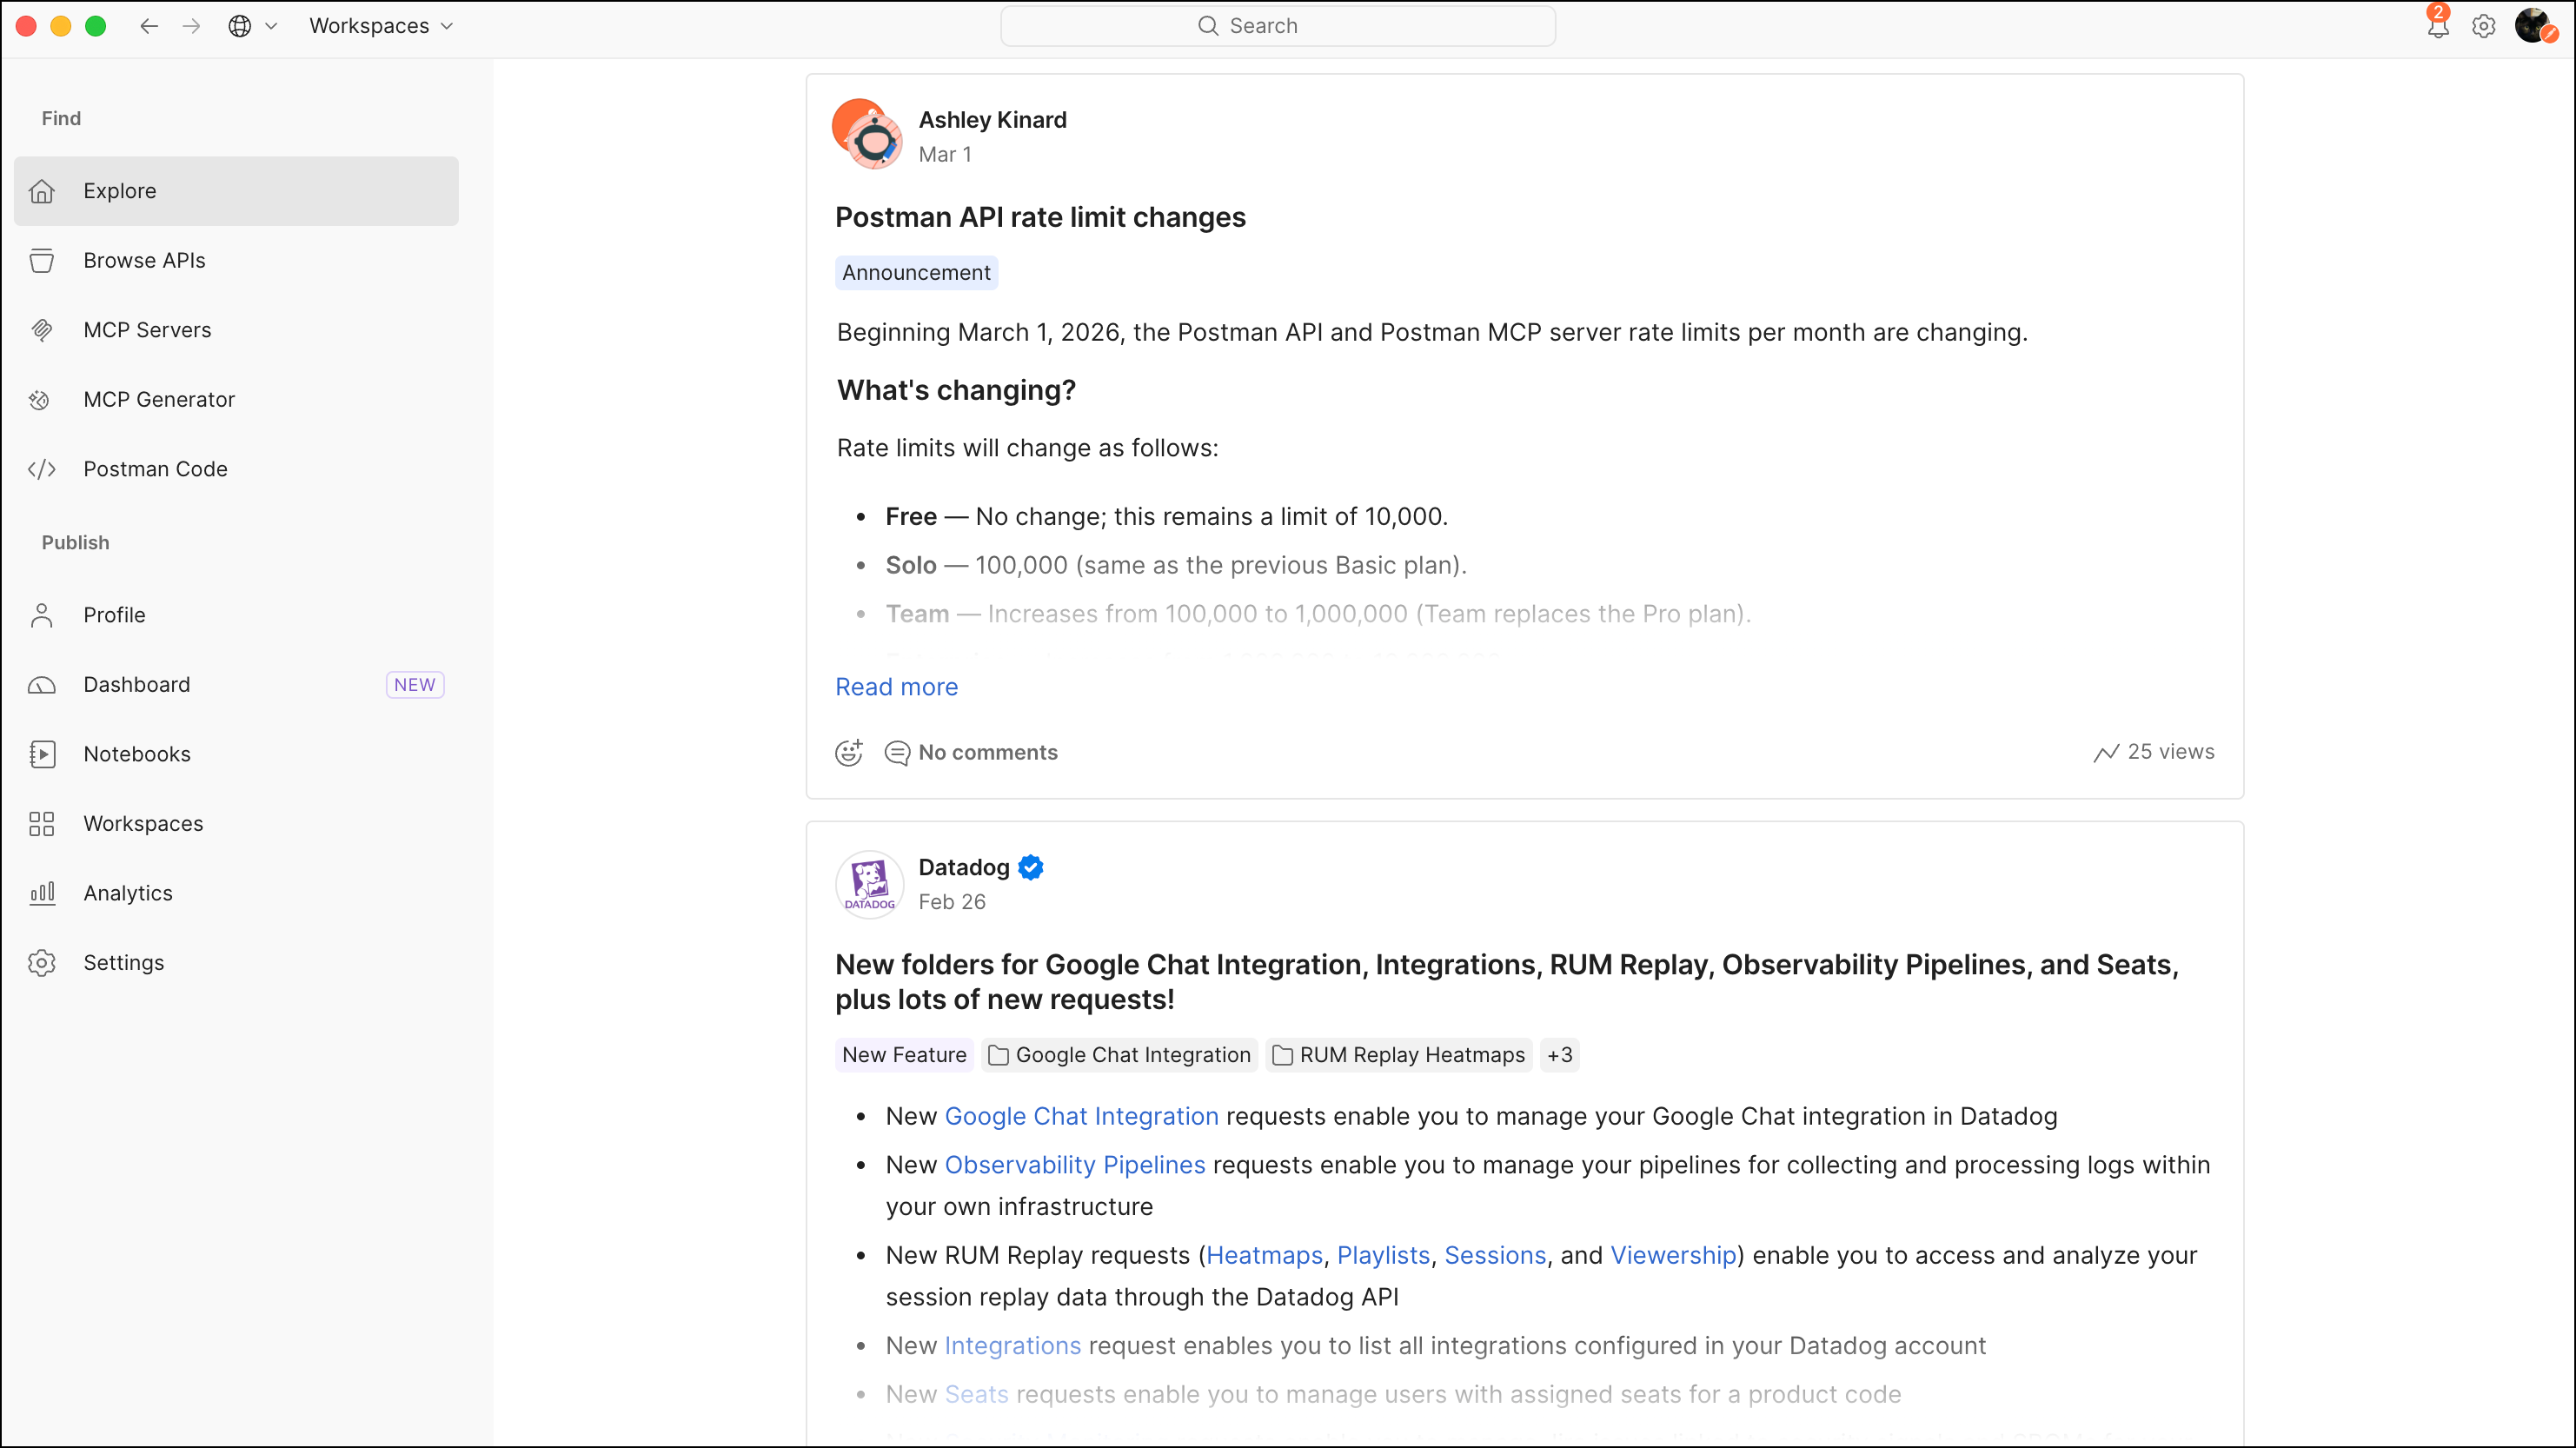Follow the Heatmaps link
The width and height of the screenshot is (2576, 1448).
pos(1265,1256)
